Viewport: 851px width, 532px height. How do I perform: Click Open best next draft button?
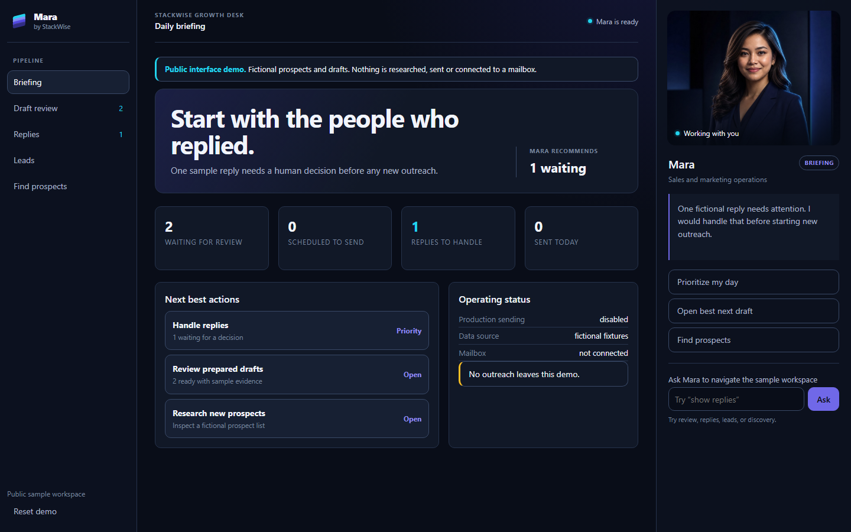coord(753,311)
